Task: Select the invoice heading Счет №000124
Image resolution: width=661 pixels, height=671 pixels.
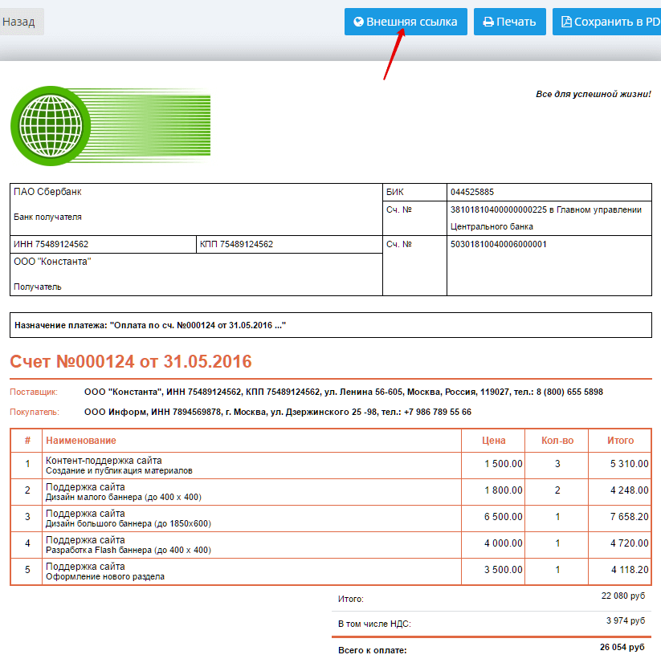Action: coord(131,361)
